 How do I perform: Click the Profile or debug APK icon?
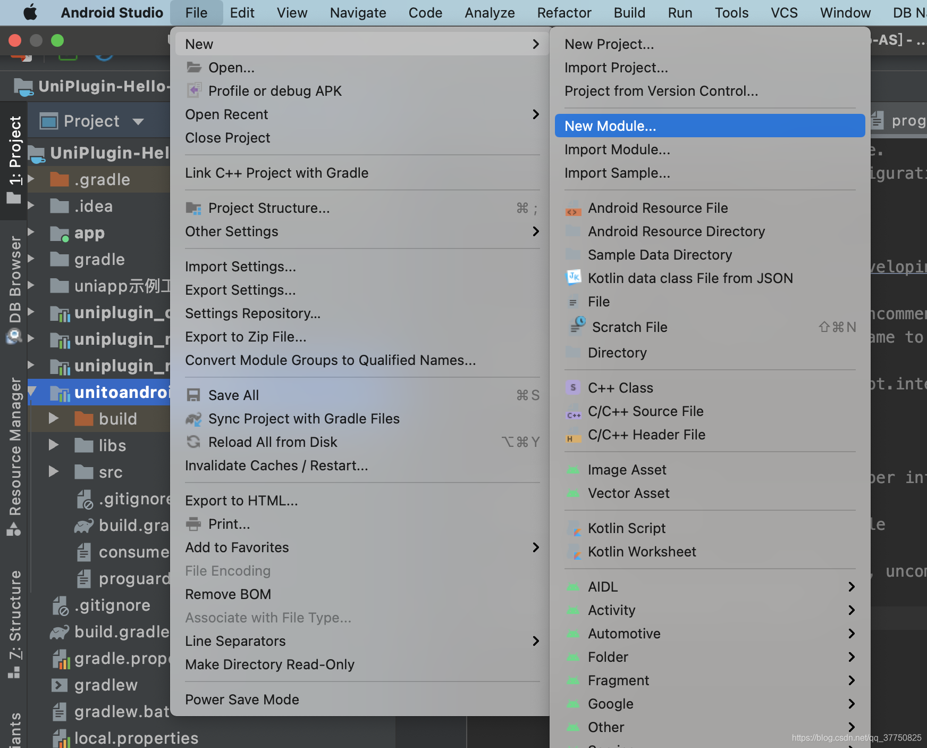coord(194,90)
